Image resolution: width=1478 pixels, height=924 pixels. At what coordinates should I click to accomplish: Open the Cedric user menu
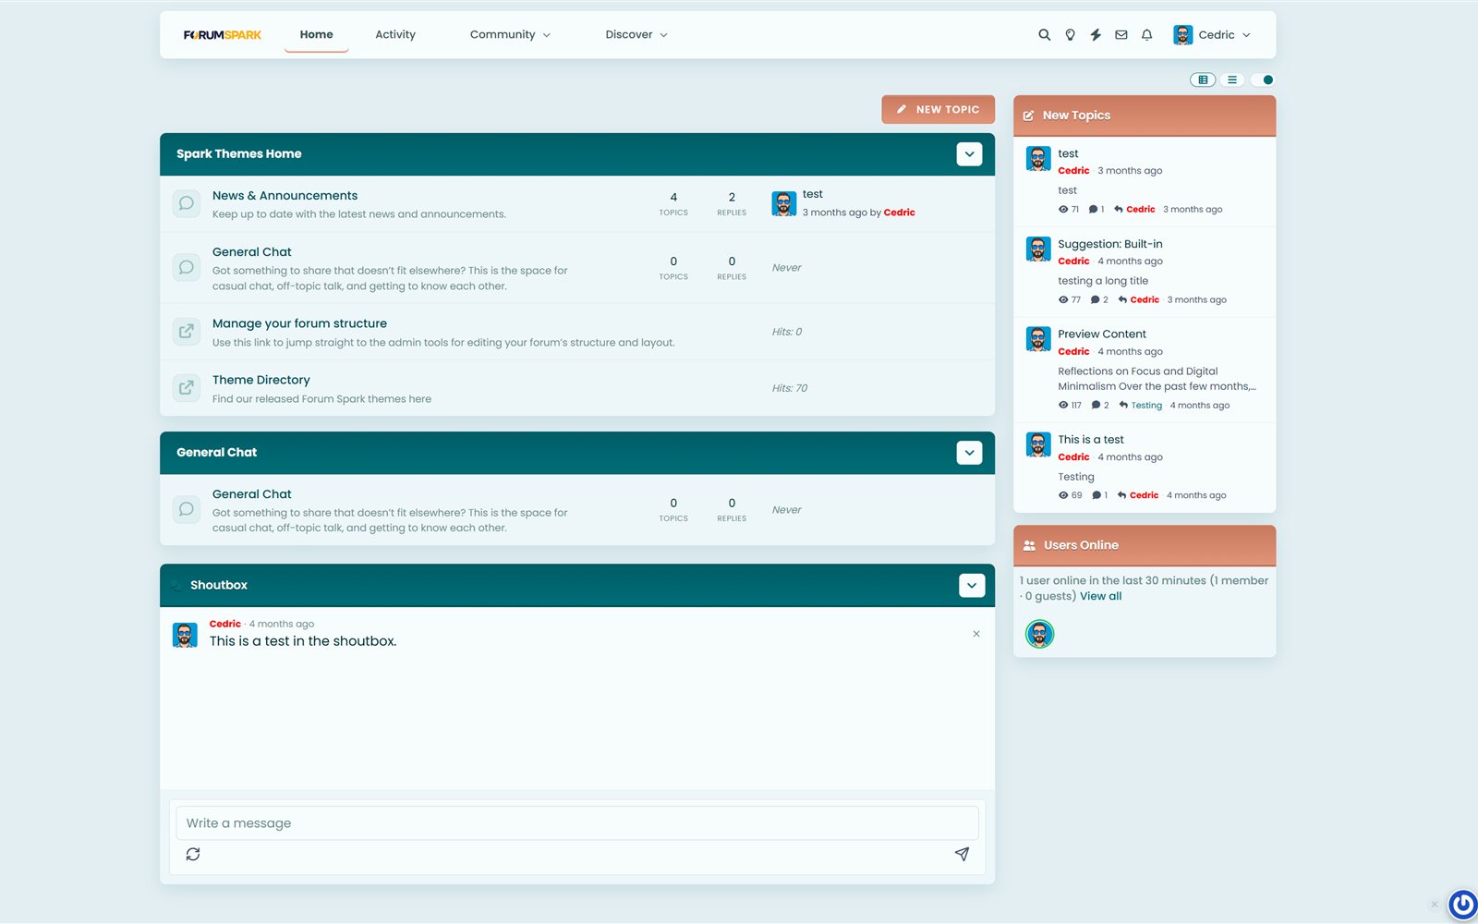1213,35
